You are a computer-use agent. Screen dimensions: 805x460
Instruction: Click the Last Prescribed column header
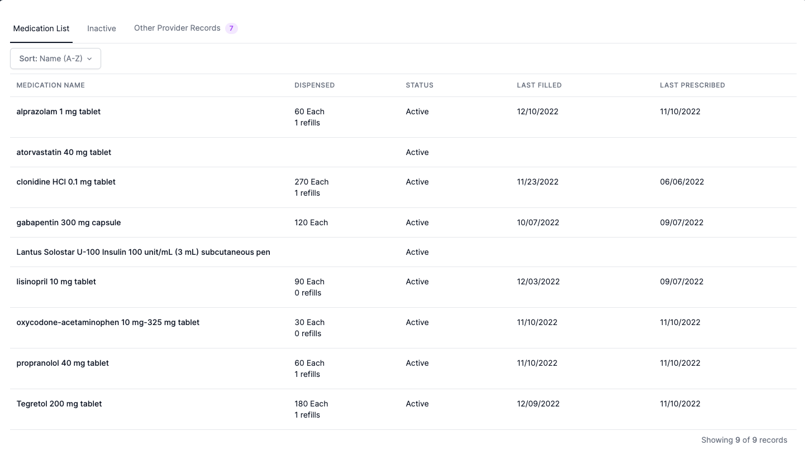(x=692, y=85)
